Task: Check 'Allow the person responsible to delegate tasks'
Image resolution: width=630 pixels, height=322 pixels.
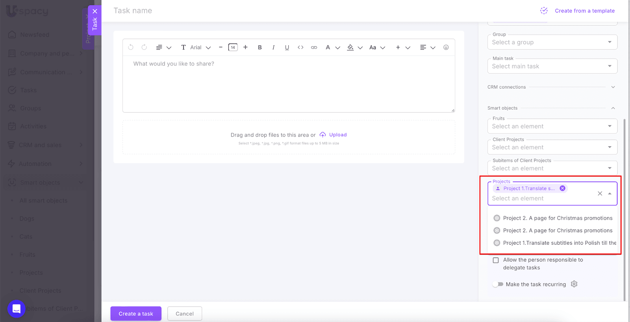Action: (496, 260)
